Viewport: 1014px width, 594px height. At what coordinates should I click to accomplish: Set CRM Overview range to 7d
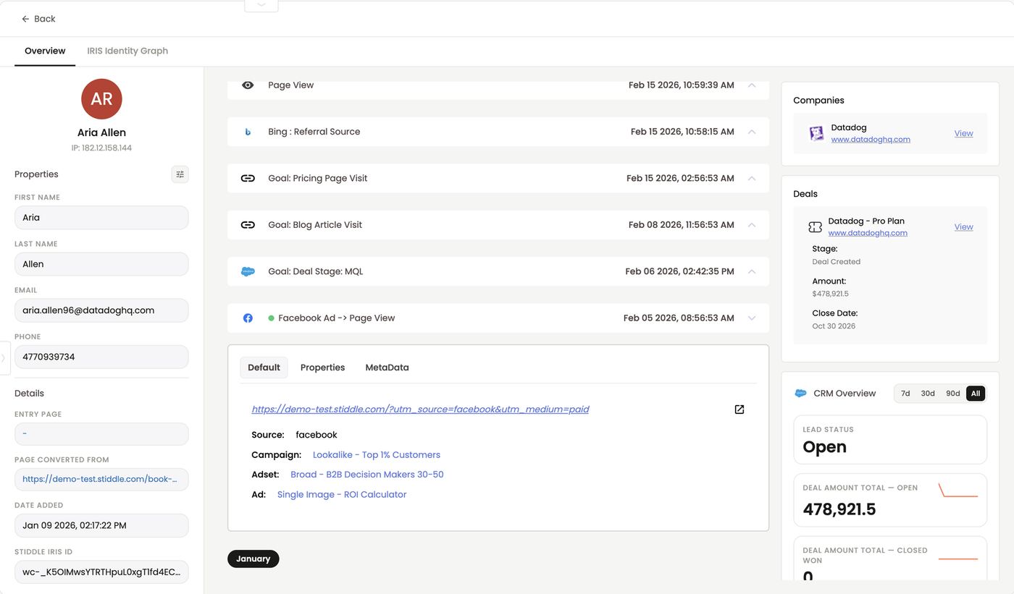click(x=905, y=394)
